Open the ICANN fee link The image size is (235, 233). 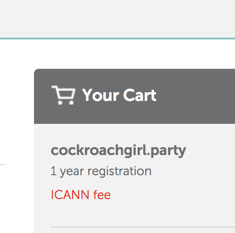[x=81, y=194]
